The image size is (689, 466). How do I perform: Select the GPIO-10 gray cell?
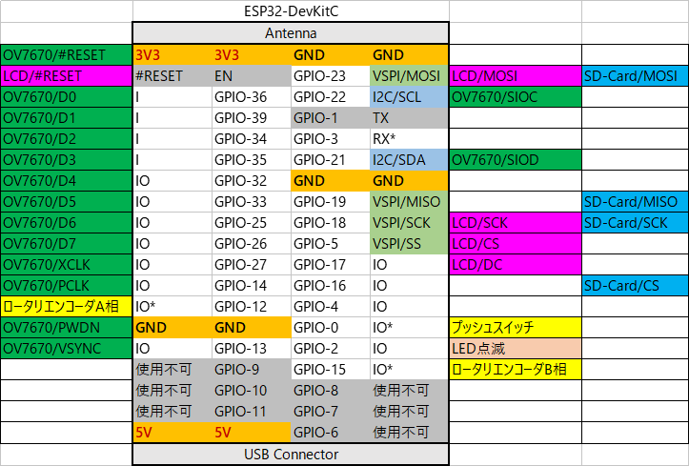252,391
